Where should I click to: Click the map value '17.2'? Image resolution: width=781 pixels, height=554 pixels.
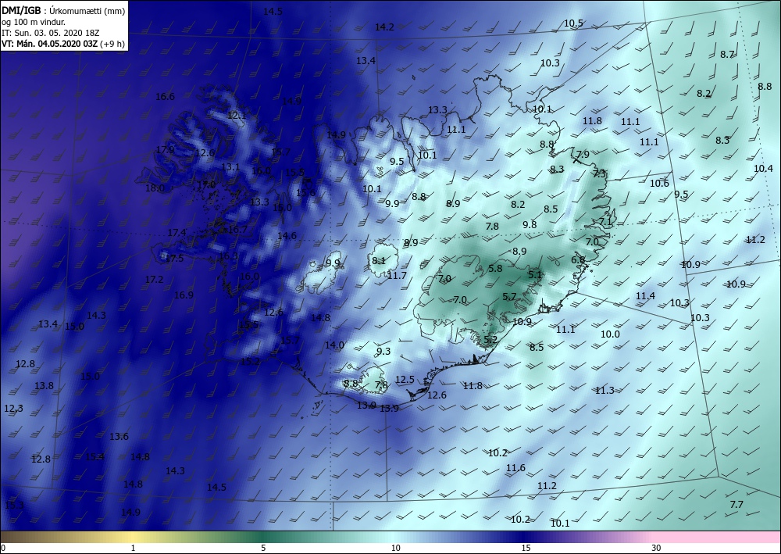coord(154,280)
